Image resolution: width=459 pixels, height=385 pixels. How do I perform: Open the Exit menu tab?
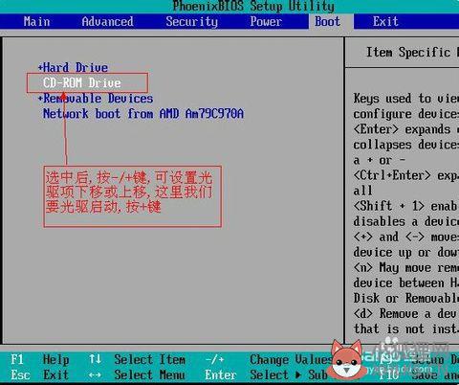385,21
